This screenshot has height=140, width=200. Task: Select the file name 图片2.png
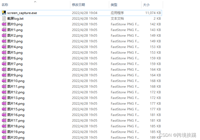click(15, 36)
